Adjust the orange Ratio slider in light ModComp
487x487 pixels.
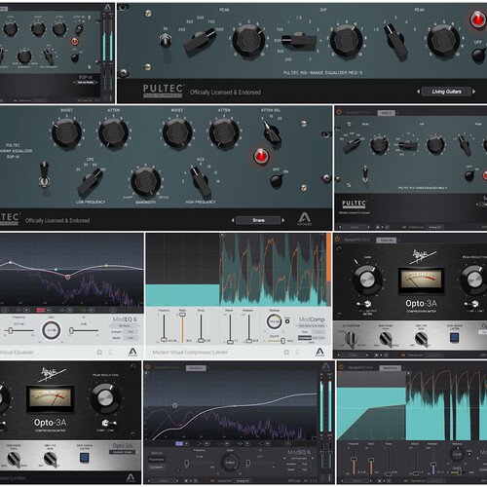point(182,328)
